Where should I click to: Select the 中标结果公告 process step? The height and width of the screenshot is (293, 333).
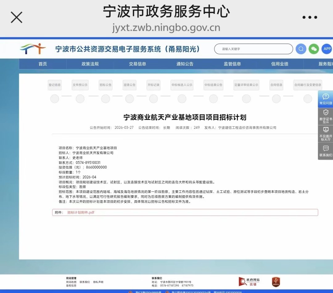coord(213,85)
